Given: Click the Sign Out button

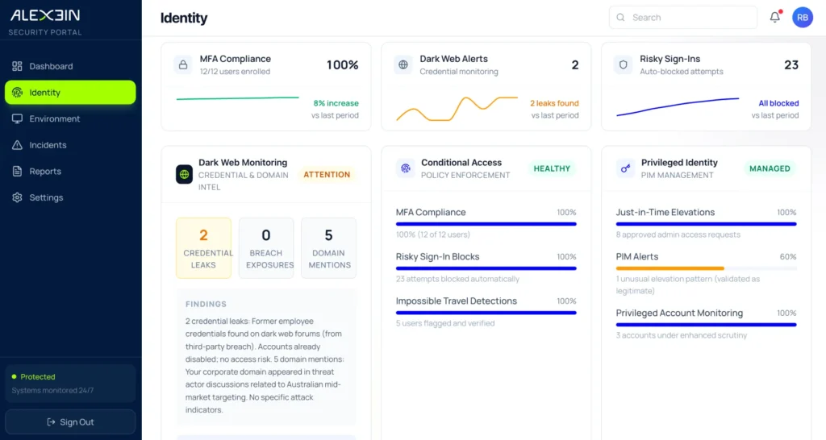Looking at the screenshot, I should (x=70, y=421).
